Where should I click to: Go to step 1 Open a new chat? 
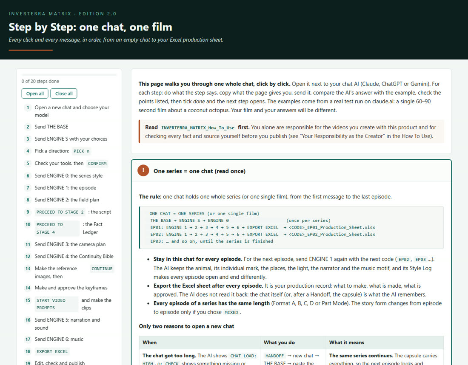click(69, 111)
